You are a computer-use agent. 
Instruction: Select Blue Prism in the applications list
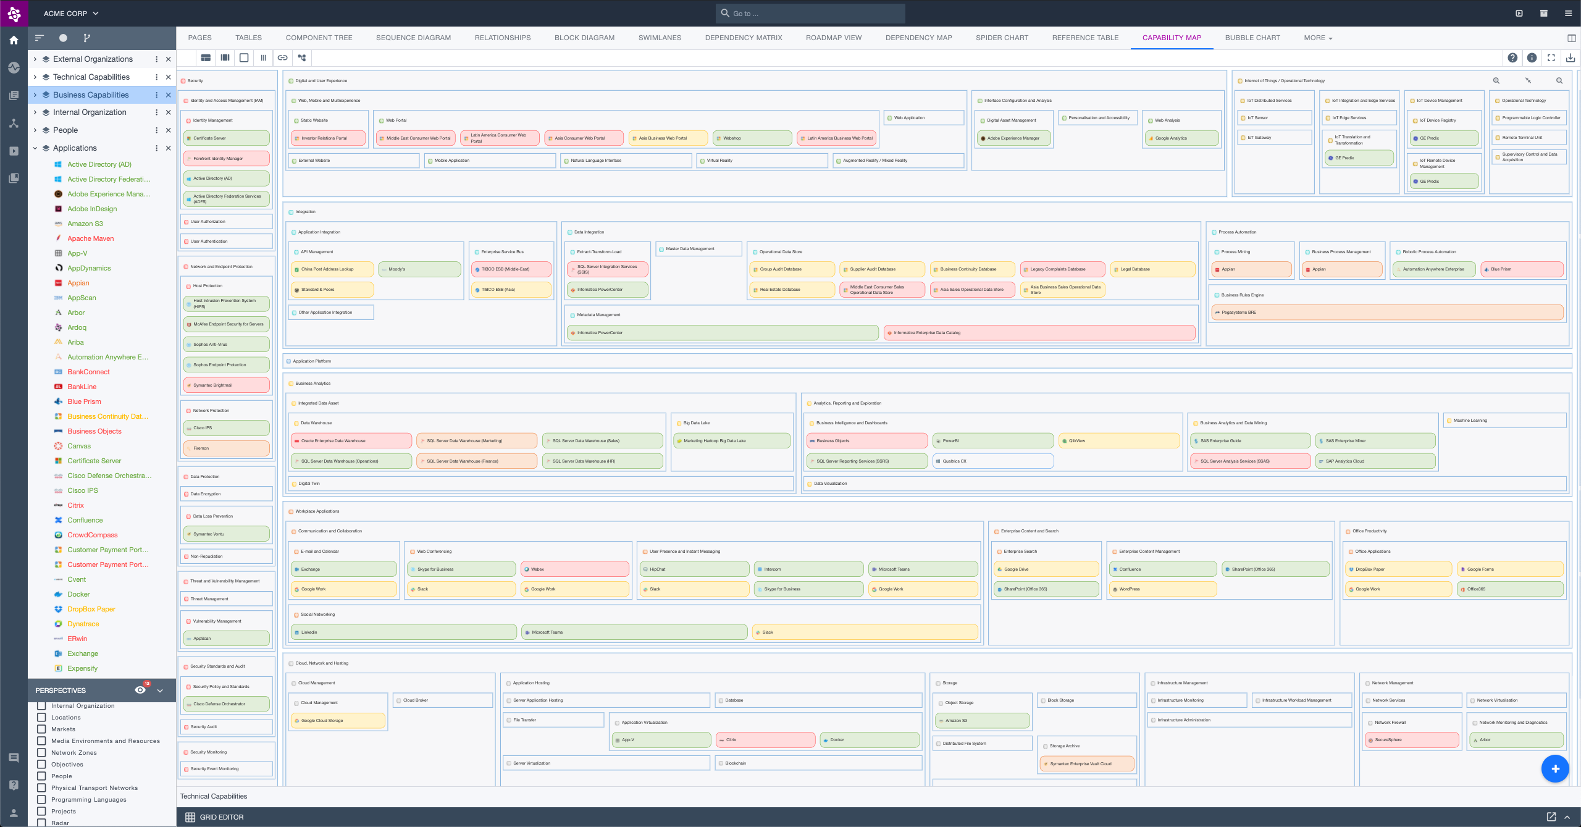pyautogui.click(x=84, y=401)
